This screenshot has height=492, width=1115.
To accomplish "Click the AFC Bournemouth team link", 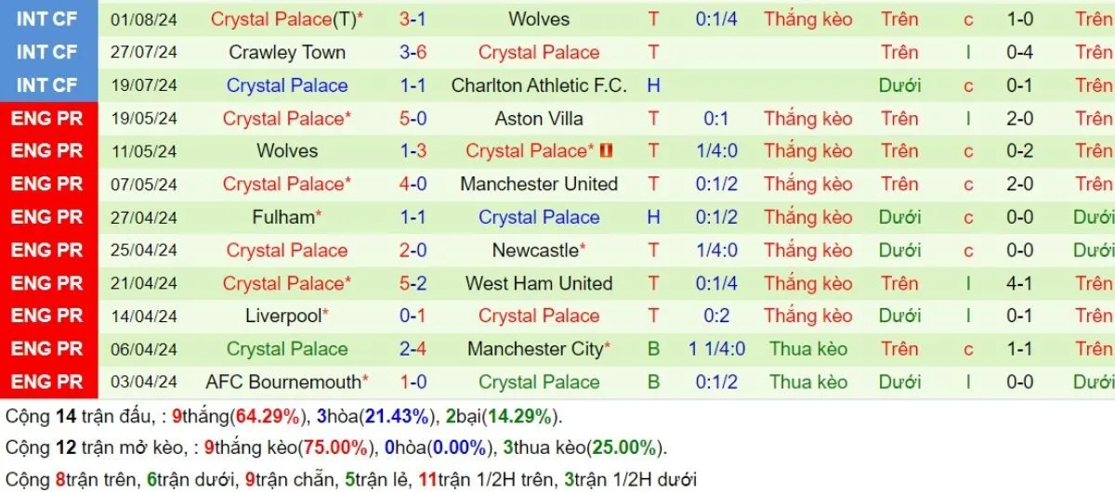I will tap(282, 382).
